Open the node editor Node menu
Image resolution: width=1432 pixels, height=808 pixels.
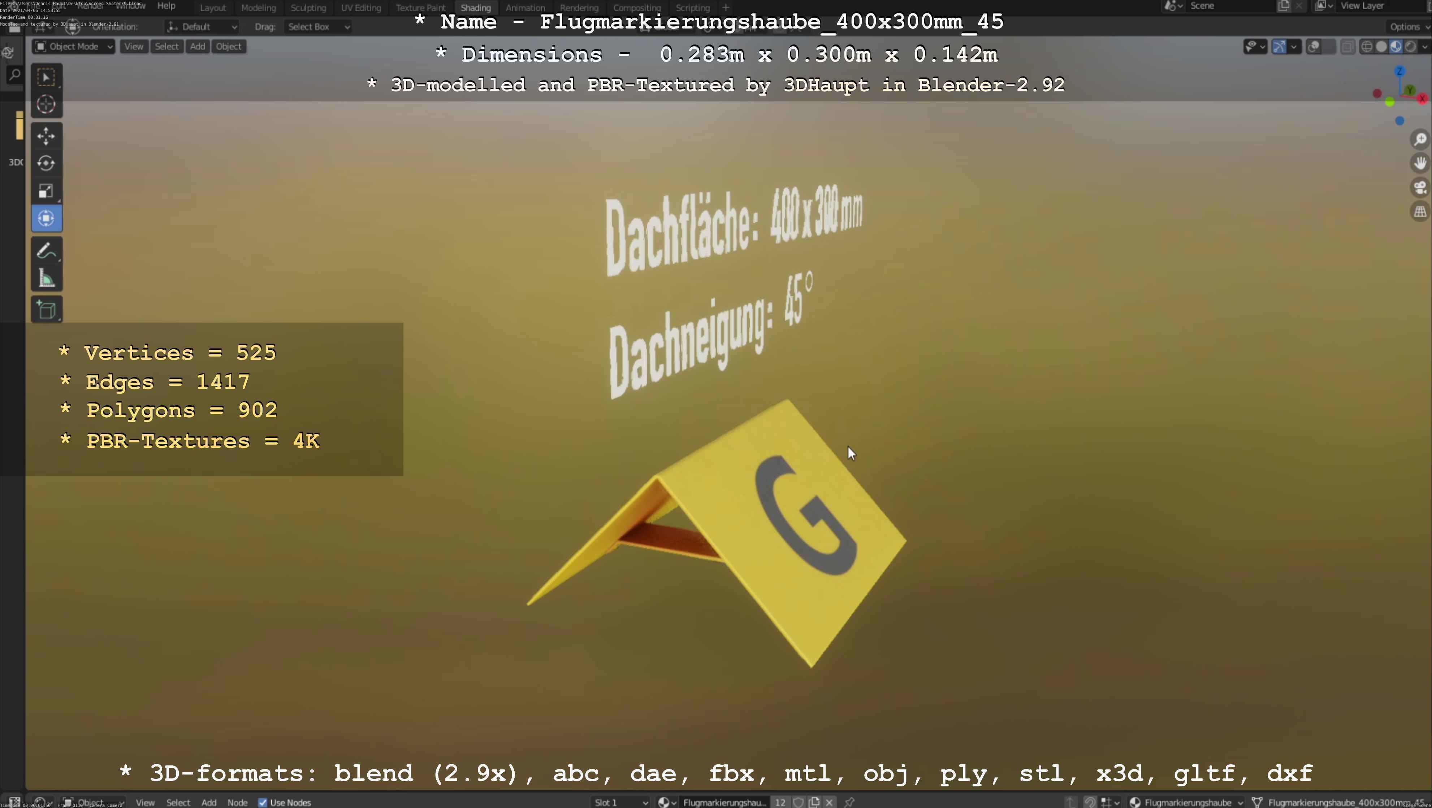[237, 803]
